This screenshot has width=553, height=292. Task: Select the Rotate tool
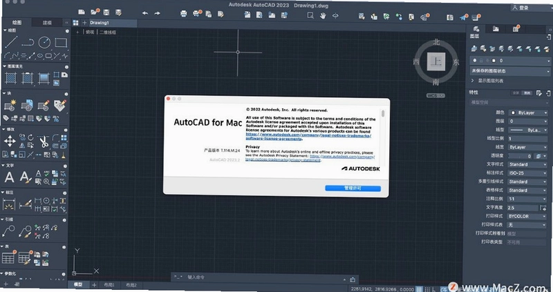[x=30, y=137]
